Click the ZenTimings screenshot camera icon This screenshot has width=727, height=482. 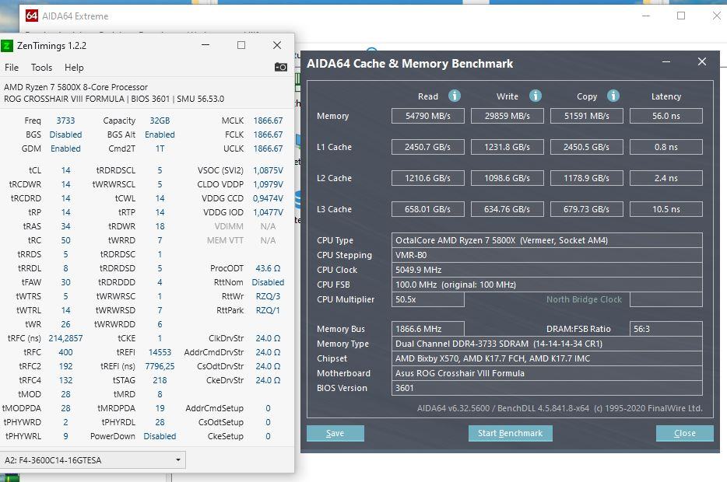tap(280, 67)
